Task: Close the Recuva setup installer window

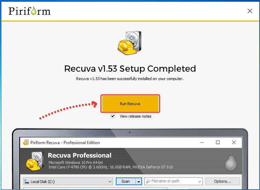Action: coord(250,11)
